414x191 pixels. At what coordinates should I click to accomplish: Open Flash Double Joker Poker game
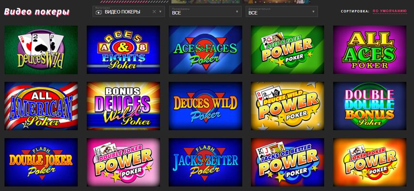click(41, 162)
